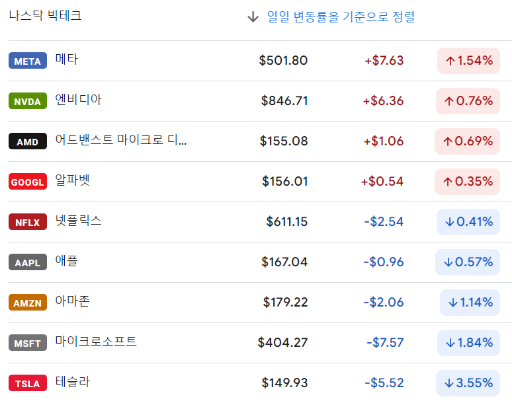Click Amazon's -$2.06 change value
The image size is (512, 407).
point(383,303)
